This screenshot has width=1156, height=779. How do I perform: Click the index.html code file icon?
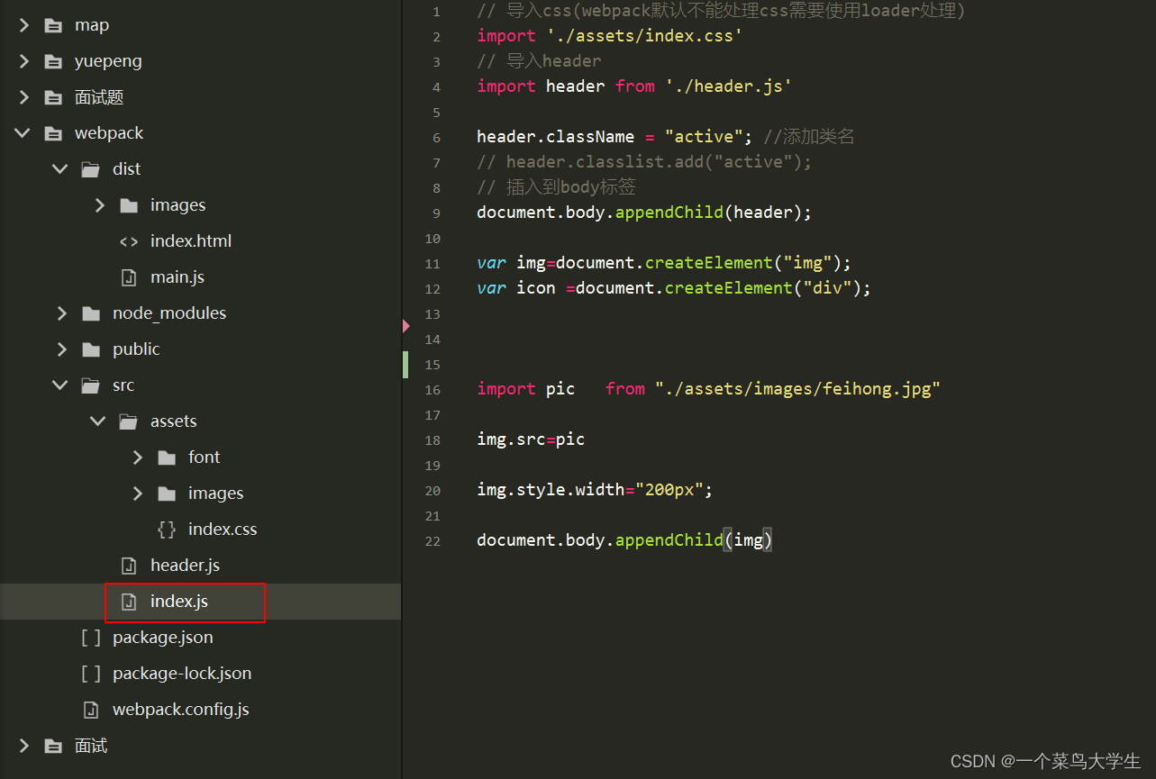(x=129, y=241)
